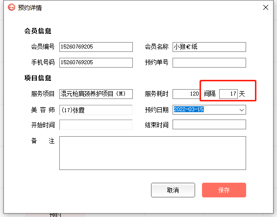The image size is (277, 217).
Task: Click the 会员名称 text field
Action: pos(209,47)
